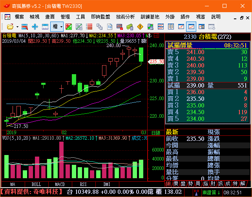Open the 外掛 menu
Viewport: 252px width, 197px height.
pyautogui.click(x=170, y=17)
